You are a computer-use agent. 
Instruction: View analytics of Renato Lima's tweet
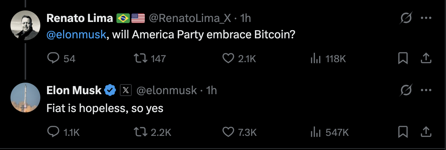316,59
